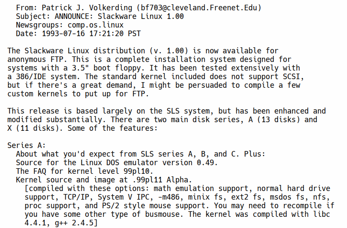The height and width of the screenshot is (228, 347).
Task: Click the subject text ANNOUNCE: Slackware Linux 1.00
Action: (119, 16)
